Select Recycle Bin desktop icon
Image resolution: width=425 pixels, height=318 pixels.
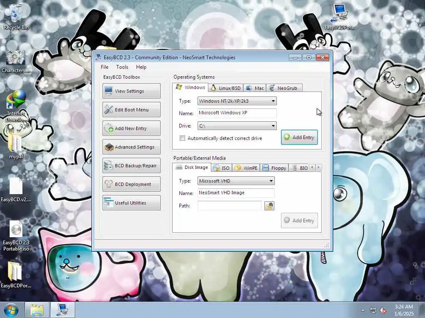click(x=16, y=17)
